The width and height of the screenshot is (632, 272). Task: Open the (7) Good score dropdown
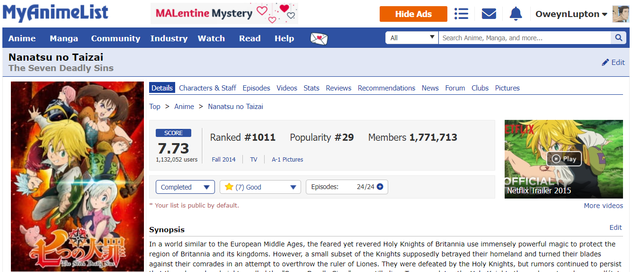coord(260,187)
